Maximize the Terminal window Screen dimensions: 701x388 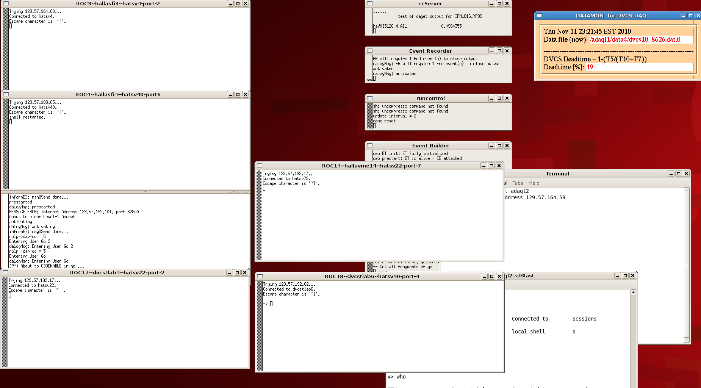click(679, 174)
